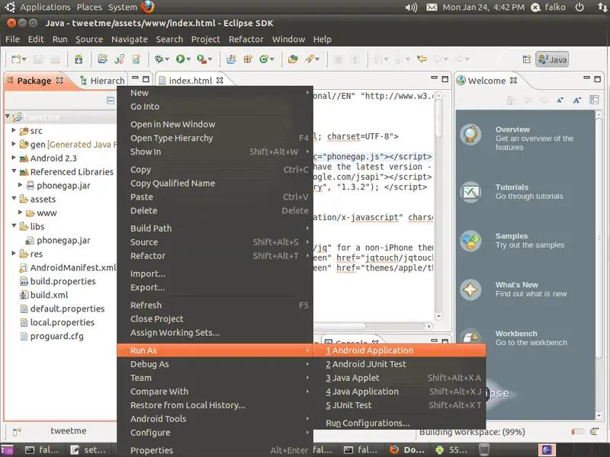
Task: Click the New Android XML File icon
Action: coord(136,59)
